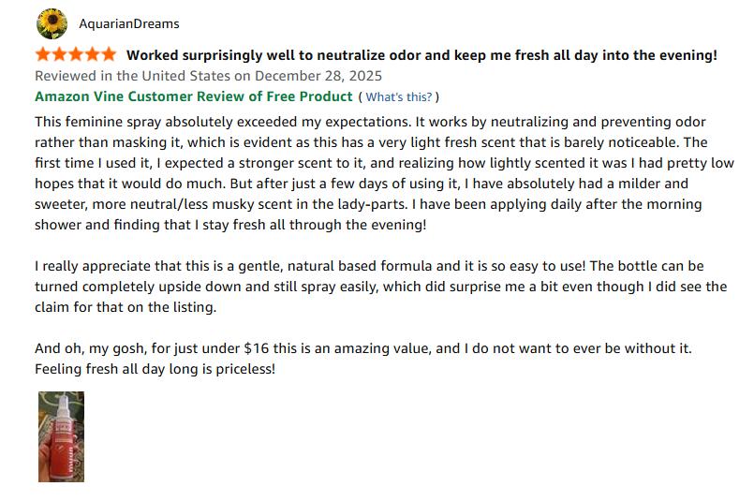The image size is (754, 501).
Task: Click the "December 28, 2025" review date
Action: coord(318,76)
